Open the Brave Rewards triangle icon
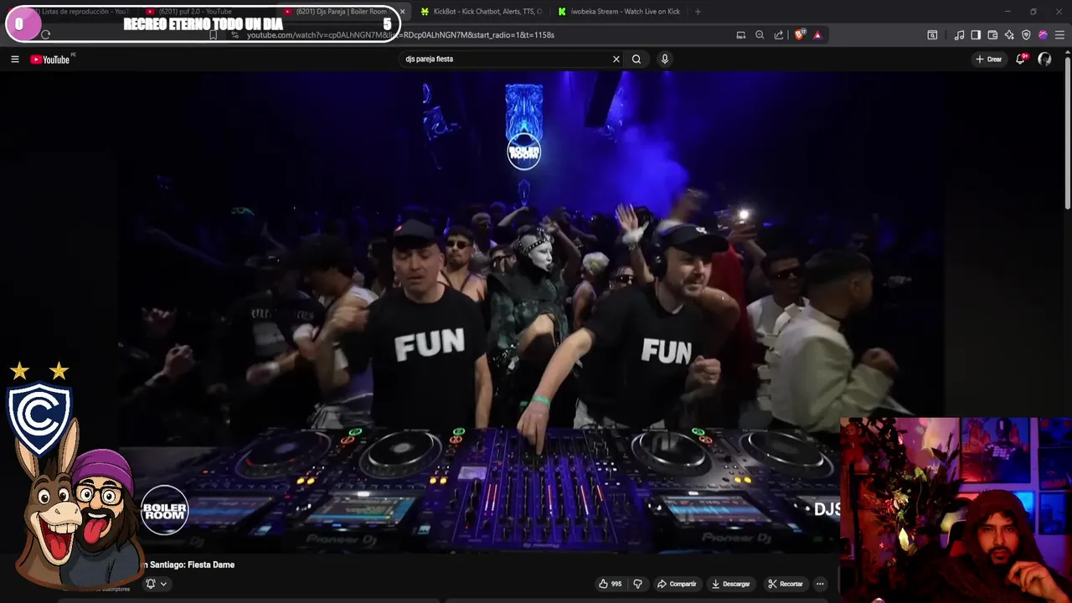 (817, 35)
